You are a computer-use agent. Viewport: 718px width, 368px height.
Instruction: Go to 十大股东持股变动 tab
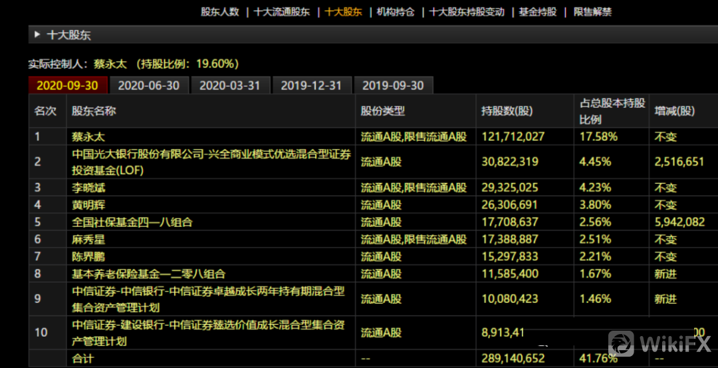[467, 12]
